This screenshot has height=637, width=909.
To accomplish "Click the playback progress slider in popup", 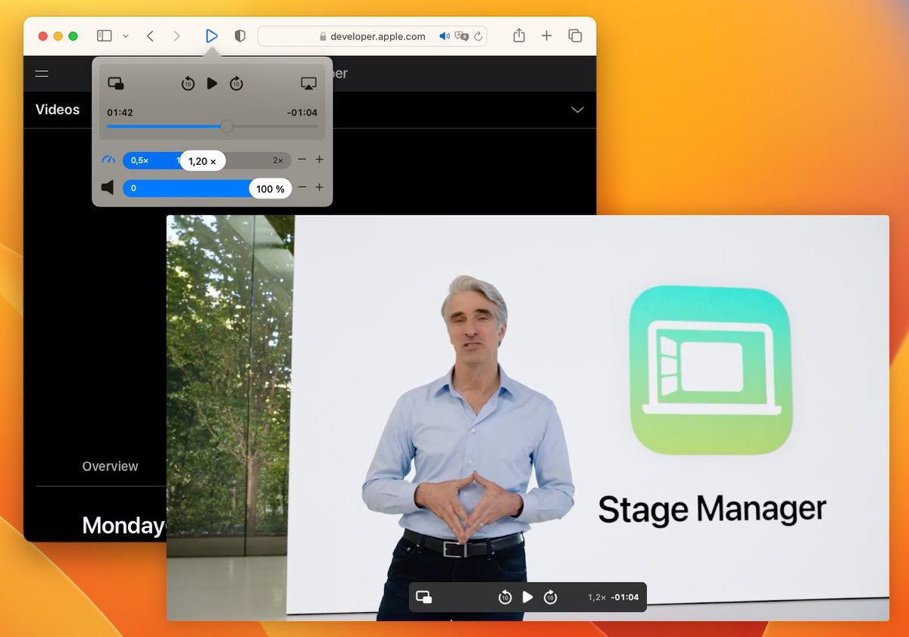I will 212,126.
